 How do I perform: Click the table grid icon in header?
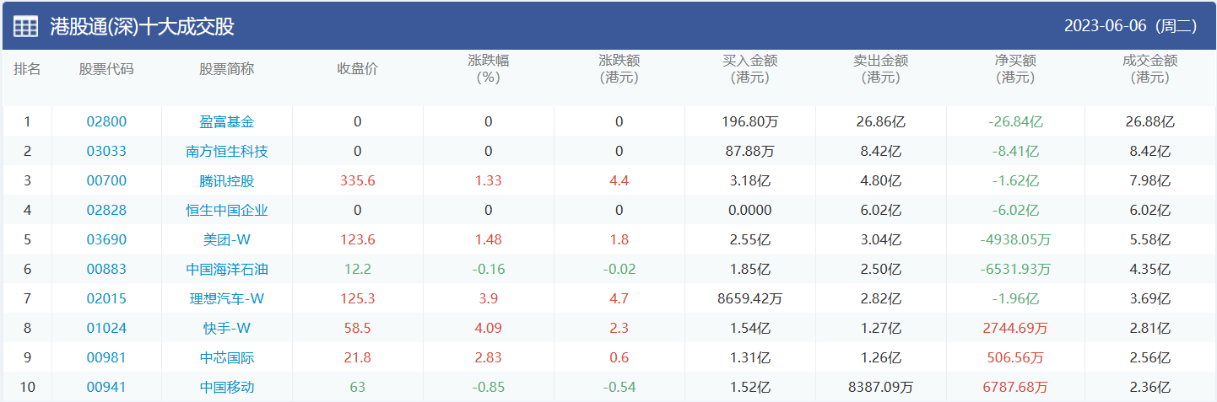point(25,26)
